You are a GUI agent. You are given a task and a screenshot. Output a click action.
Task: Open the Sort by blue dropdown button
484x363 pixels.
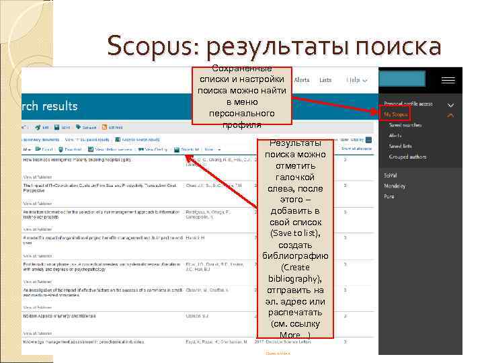click(x=368, y=140)
